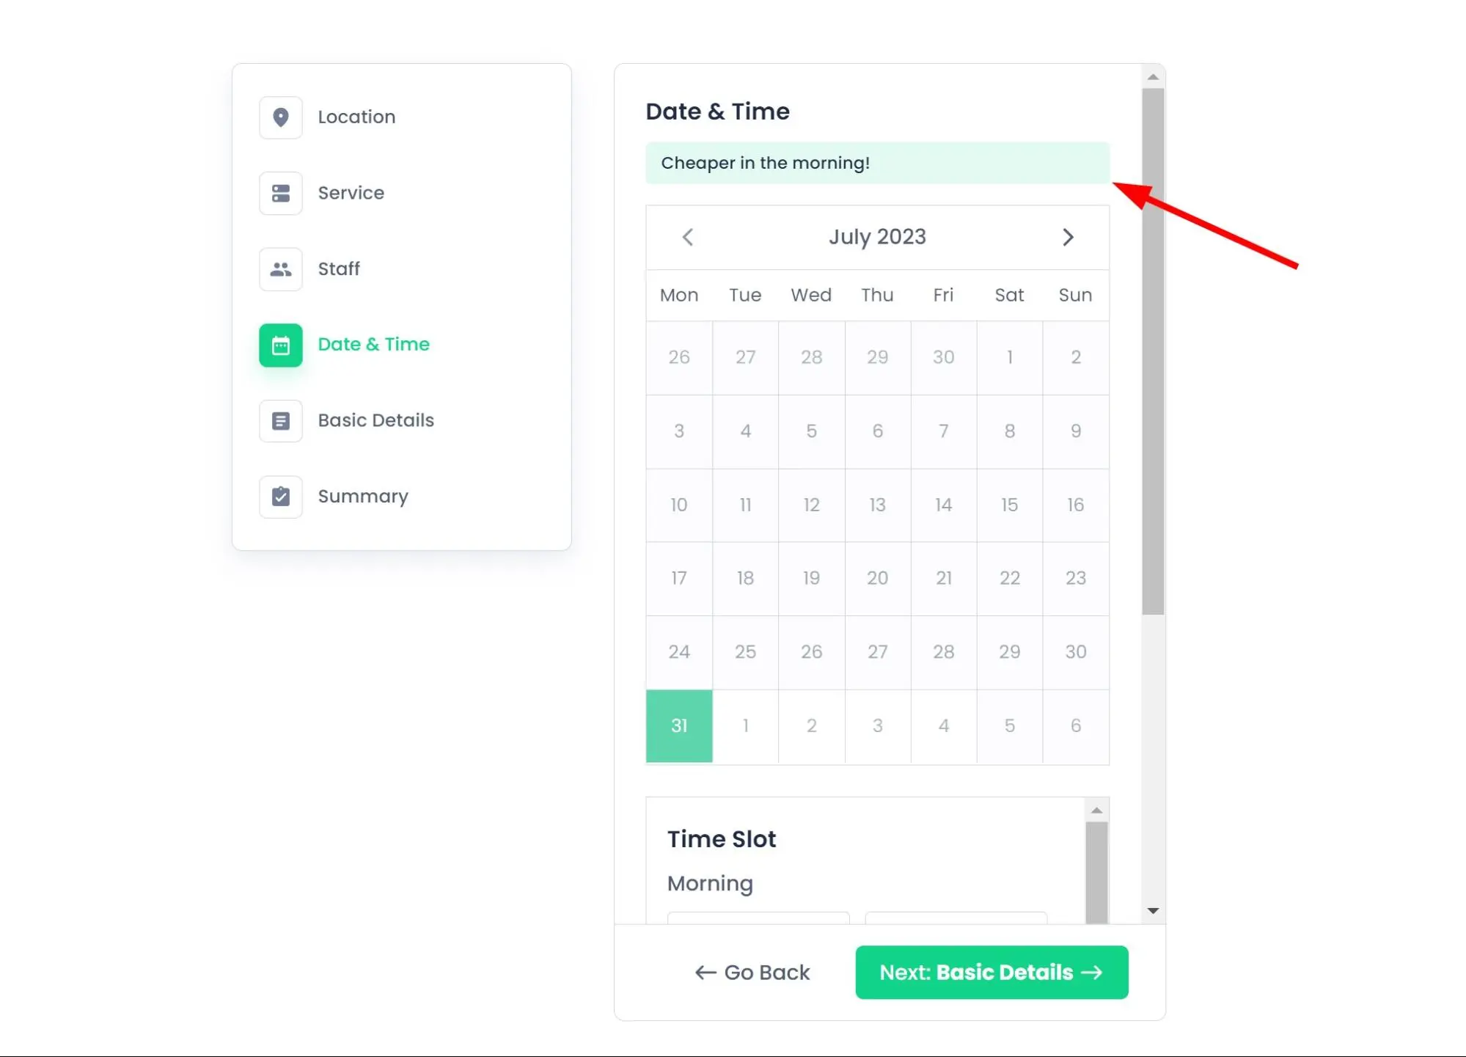1466x1057 pixels.
Task: Select the Summary step
Action: (x=363, y=495)
